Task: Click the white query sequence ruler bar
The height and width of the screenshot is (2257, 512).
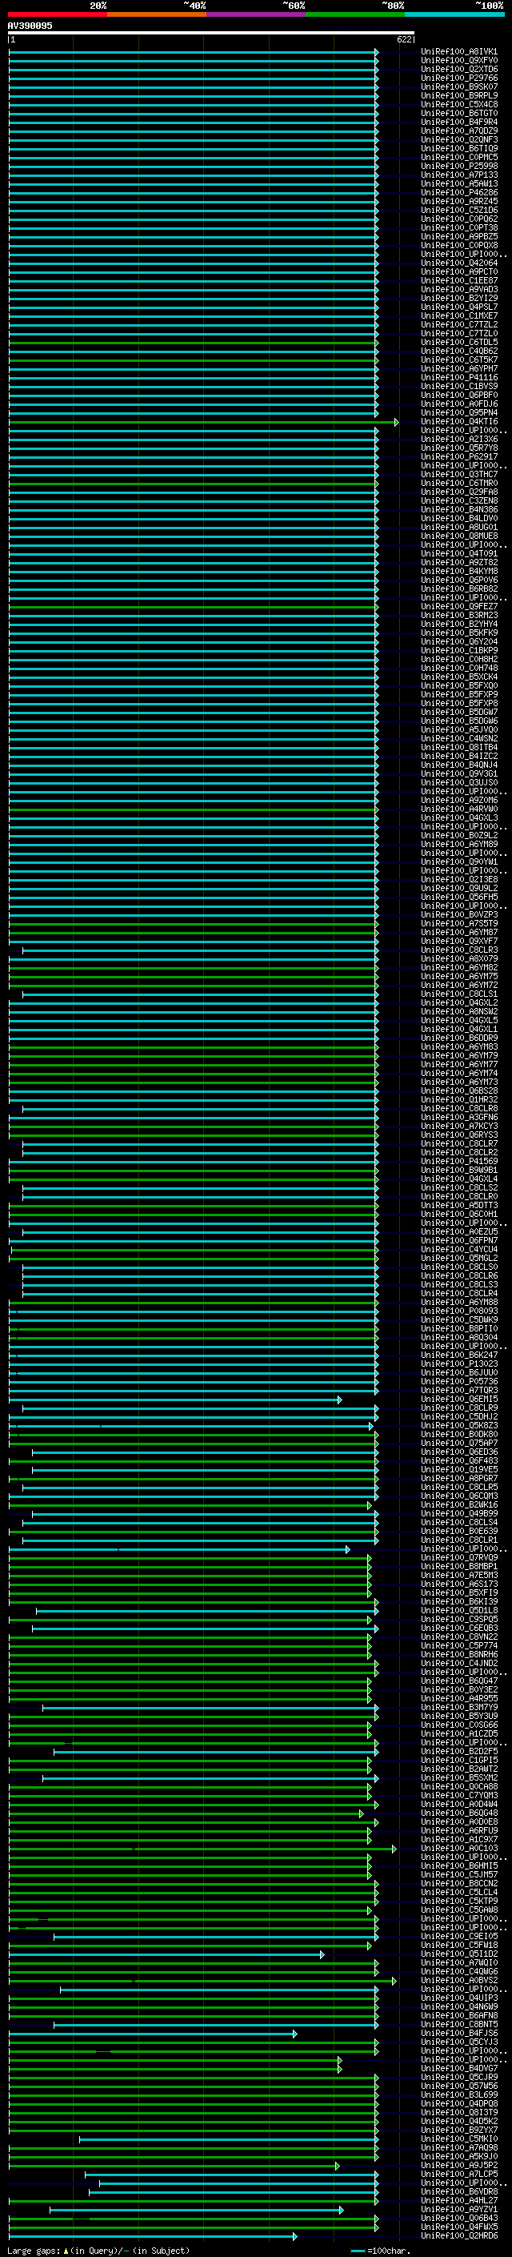Action: (211, 32)
